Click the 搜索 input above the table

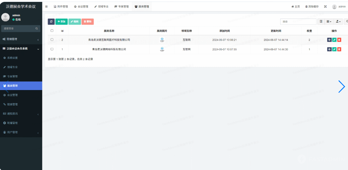(x=298, y=21)
